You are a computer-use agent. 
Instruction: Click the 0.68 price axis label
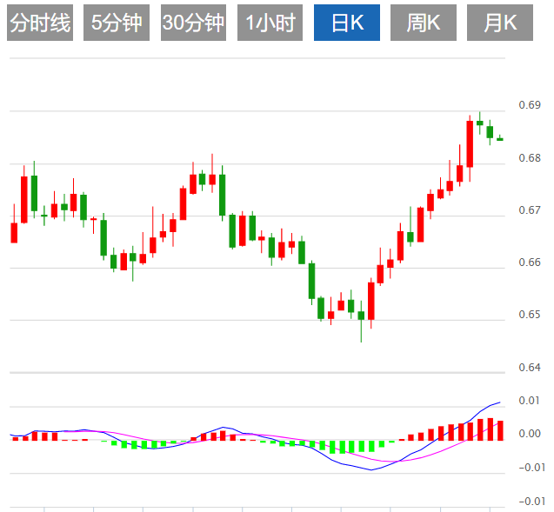pos(530,158)
